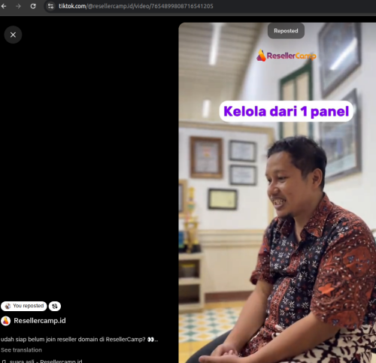Screen dimensions: 376x363
Task: Pause the playing ResellerCamp video
Action: point(277,192)
